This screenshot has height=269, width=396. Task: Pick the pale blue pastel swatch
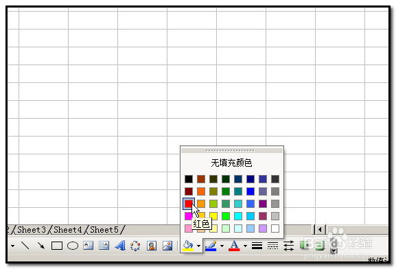251,229
